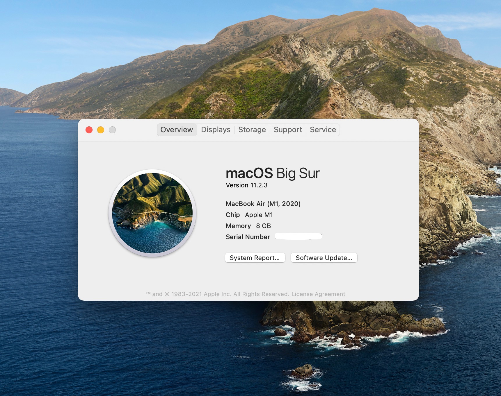
Task: Close the About This Mac window
Action: point(89,130)
